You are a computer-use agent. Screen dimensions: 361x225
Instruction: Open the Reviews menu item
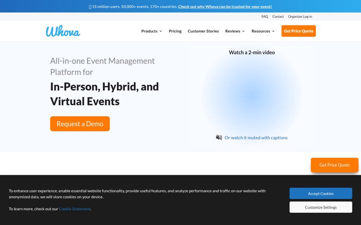click(233, 31)
